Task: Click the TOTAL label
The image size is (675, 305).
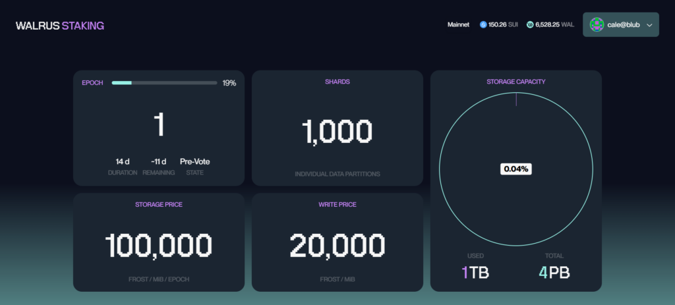Action: pos(554,256)
